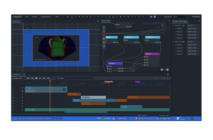Click the red timeline marker
The width and height of the screenshot is (213, 140).
(108, 82)
